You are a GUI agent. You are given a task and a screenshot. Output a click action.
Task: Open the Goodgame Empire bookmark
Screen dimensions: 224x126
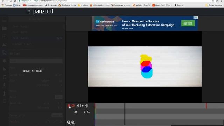pos(67,5)
